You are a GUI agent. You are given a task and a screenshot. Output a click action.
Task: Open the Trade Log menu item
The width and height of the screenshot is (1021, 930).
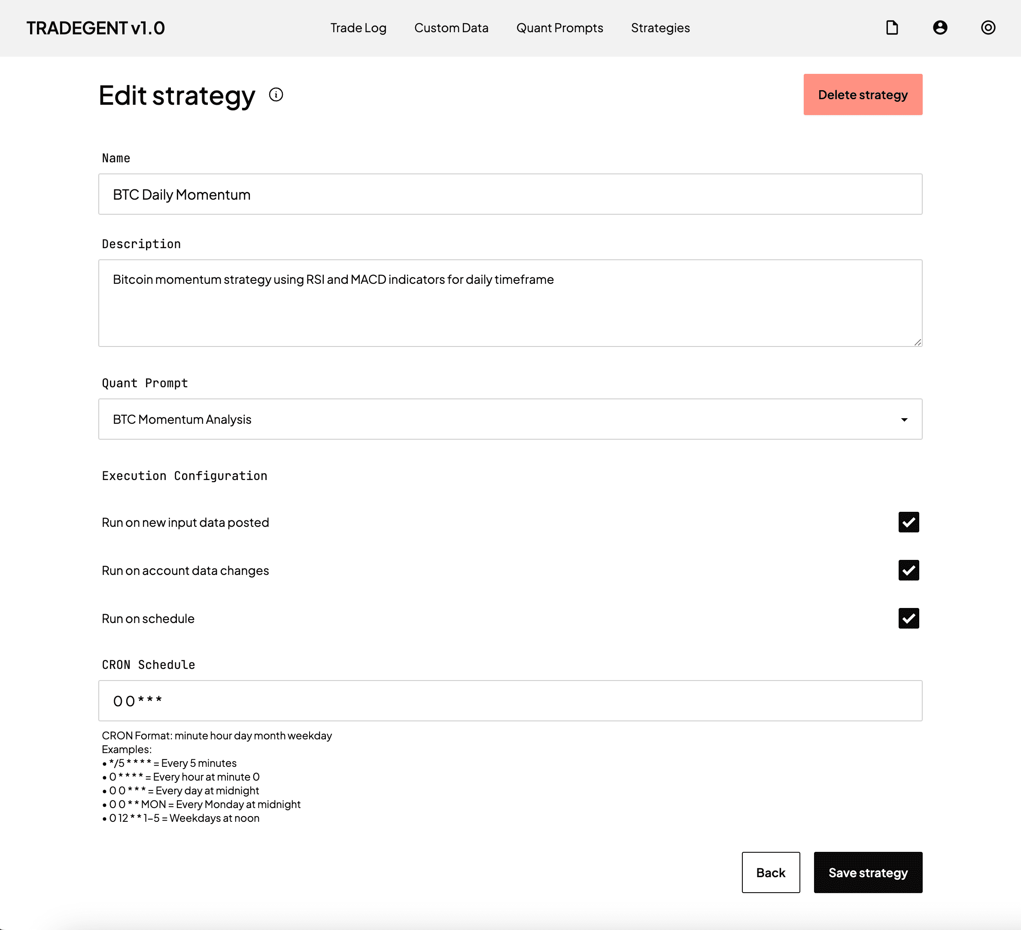pos(358,28)
